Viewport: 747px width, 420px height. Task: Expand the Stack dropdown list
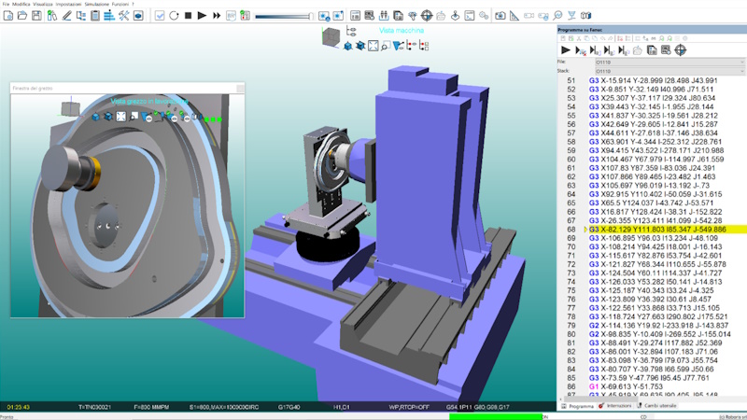(x=669, y=70)
